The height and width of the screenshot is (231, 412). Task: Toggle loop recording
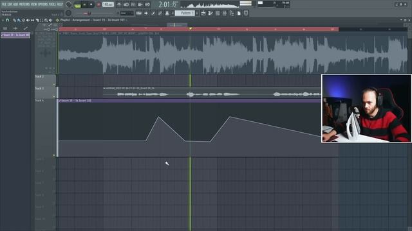[x=147, y=4]
